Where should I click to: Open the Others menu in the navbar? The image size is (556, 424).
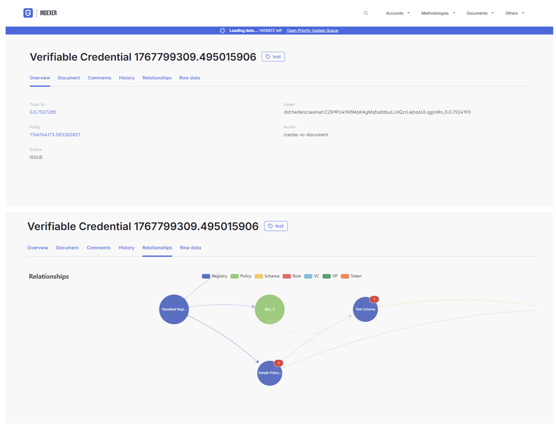click(x=514, y=13)
